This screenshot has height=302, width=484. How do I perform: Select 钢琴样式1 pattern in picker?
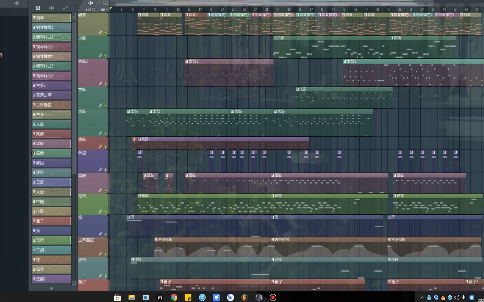[52, 27]
